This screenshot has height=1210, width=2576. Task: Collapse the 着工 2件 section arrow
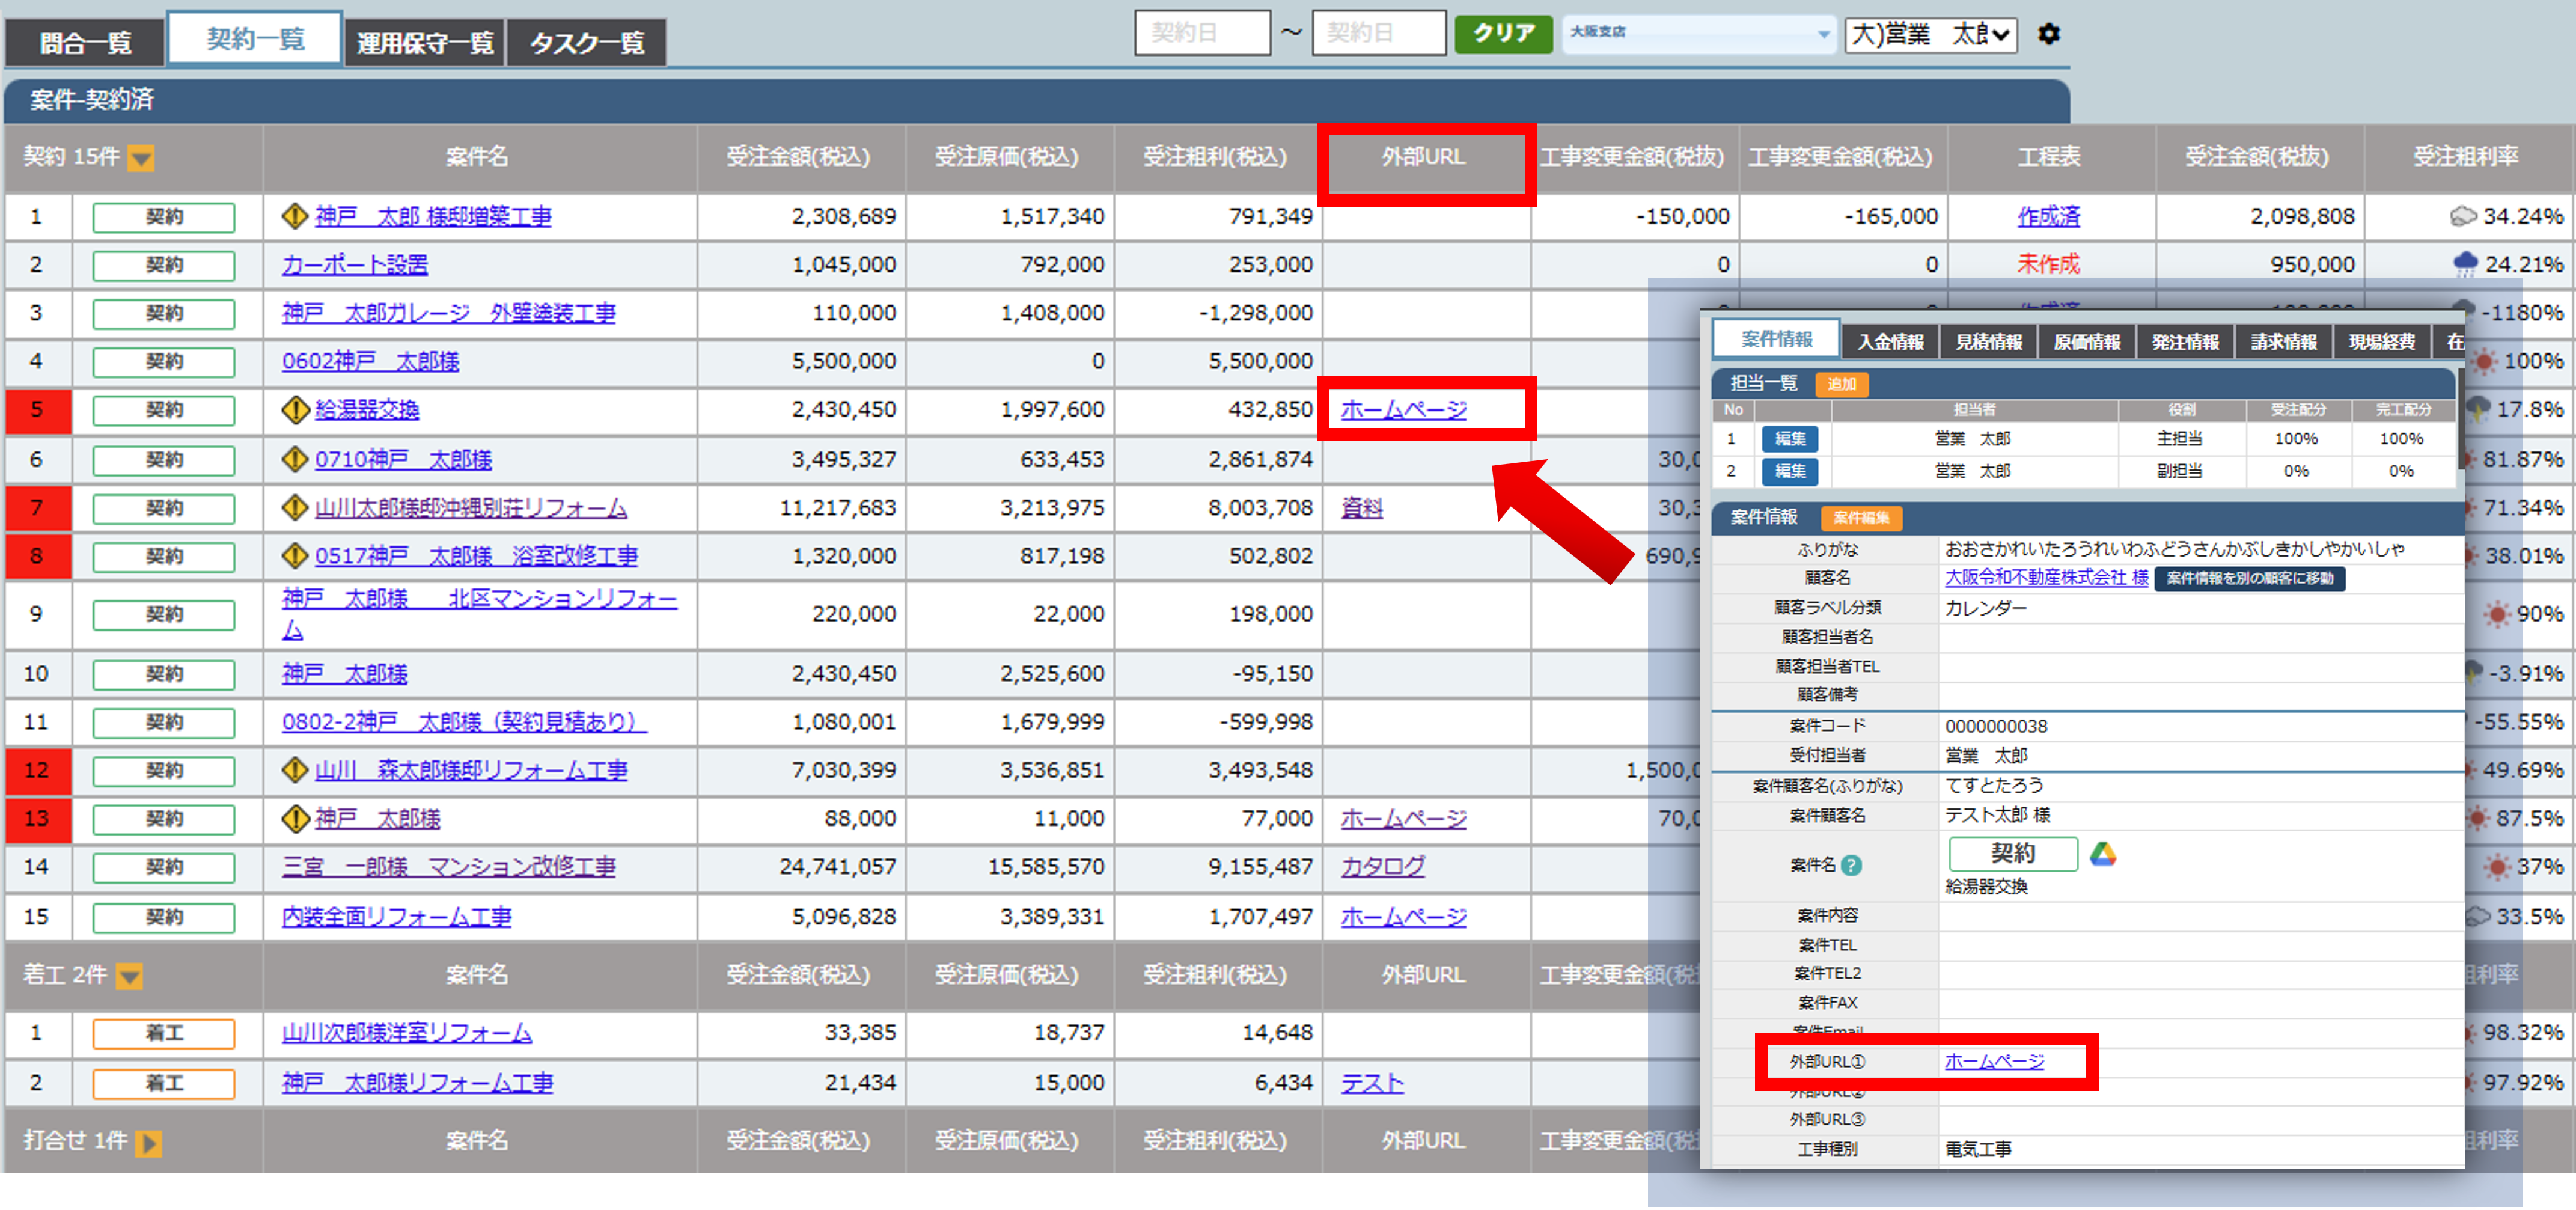point(129,975)
